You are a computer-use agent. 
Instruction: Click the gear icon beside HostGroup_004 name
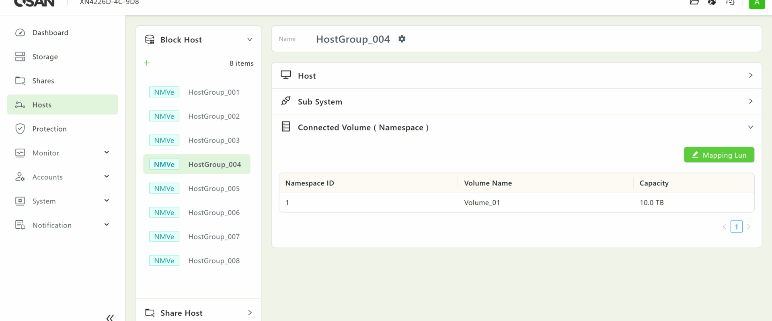pyautogui.click(x=402, y=39)
